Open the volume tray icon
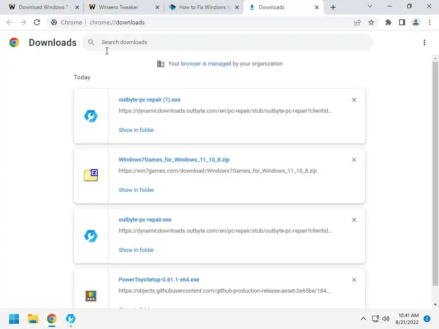The height and width of the screenshot is (329, 439). coord(386,319)
